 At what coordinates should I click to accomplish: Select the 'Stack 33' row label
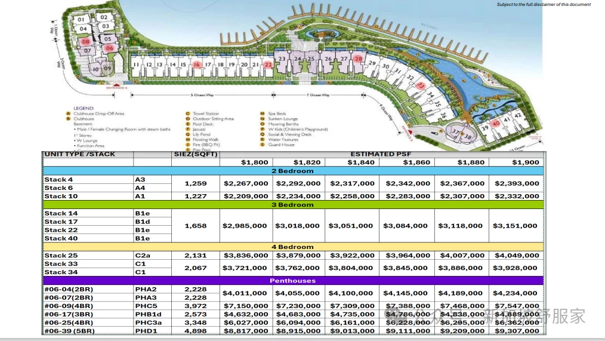click(61, 264)
